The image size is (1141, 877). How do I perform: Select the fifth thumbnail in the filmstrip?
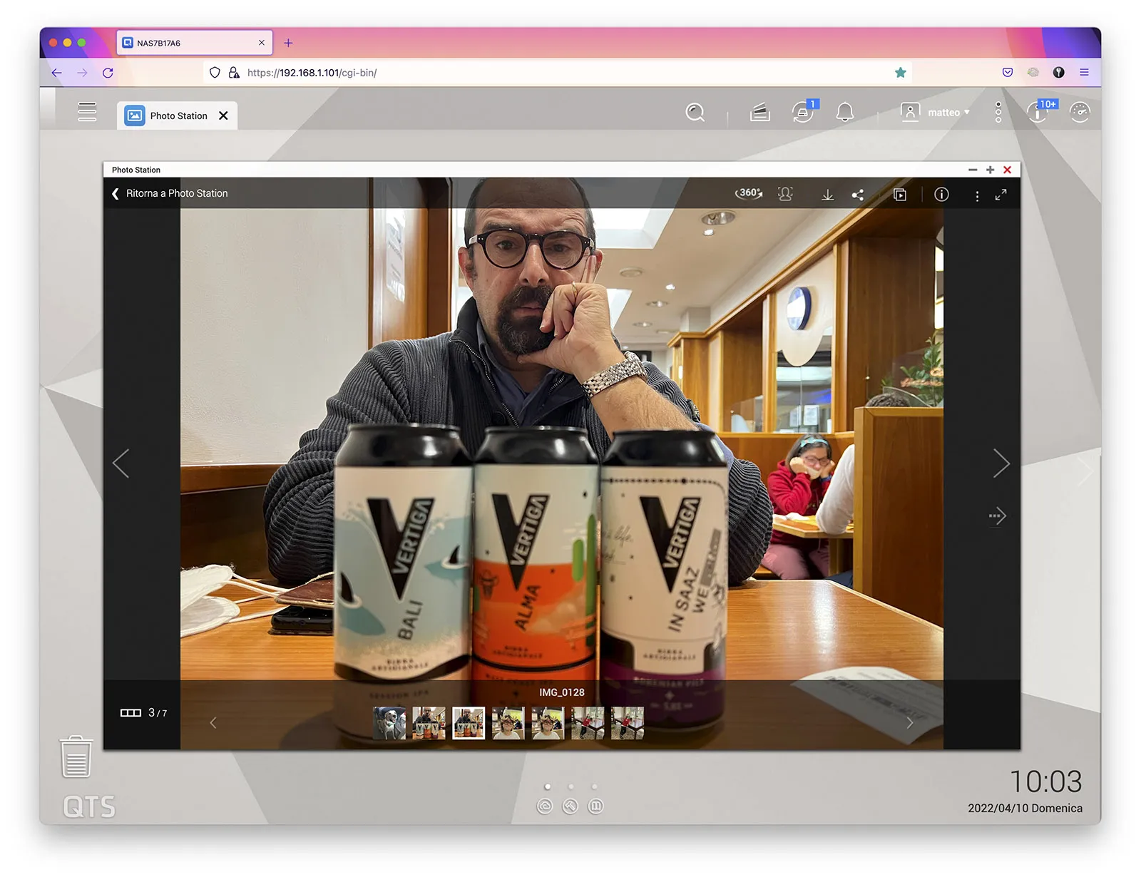548,723
